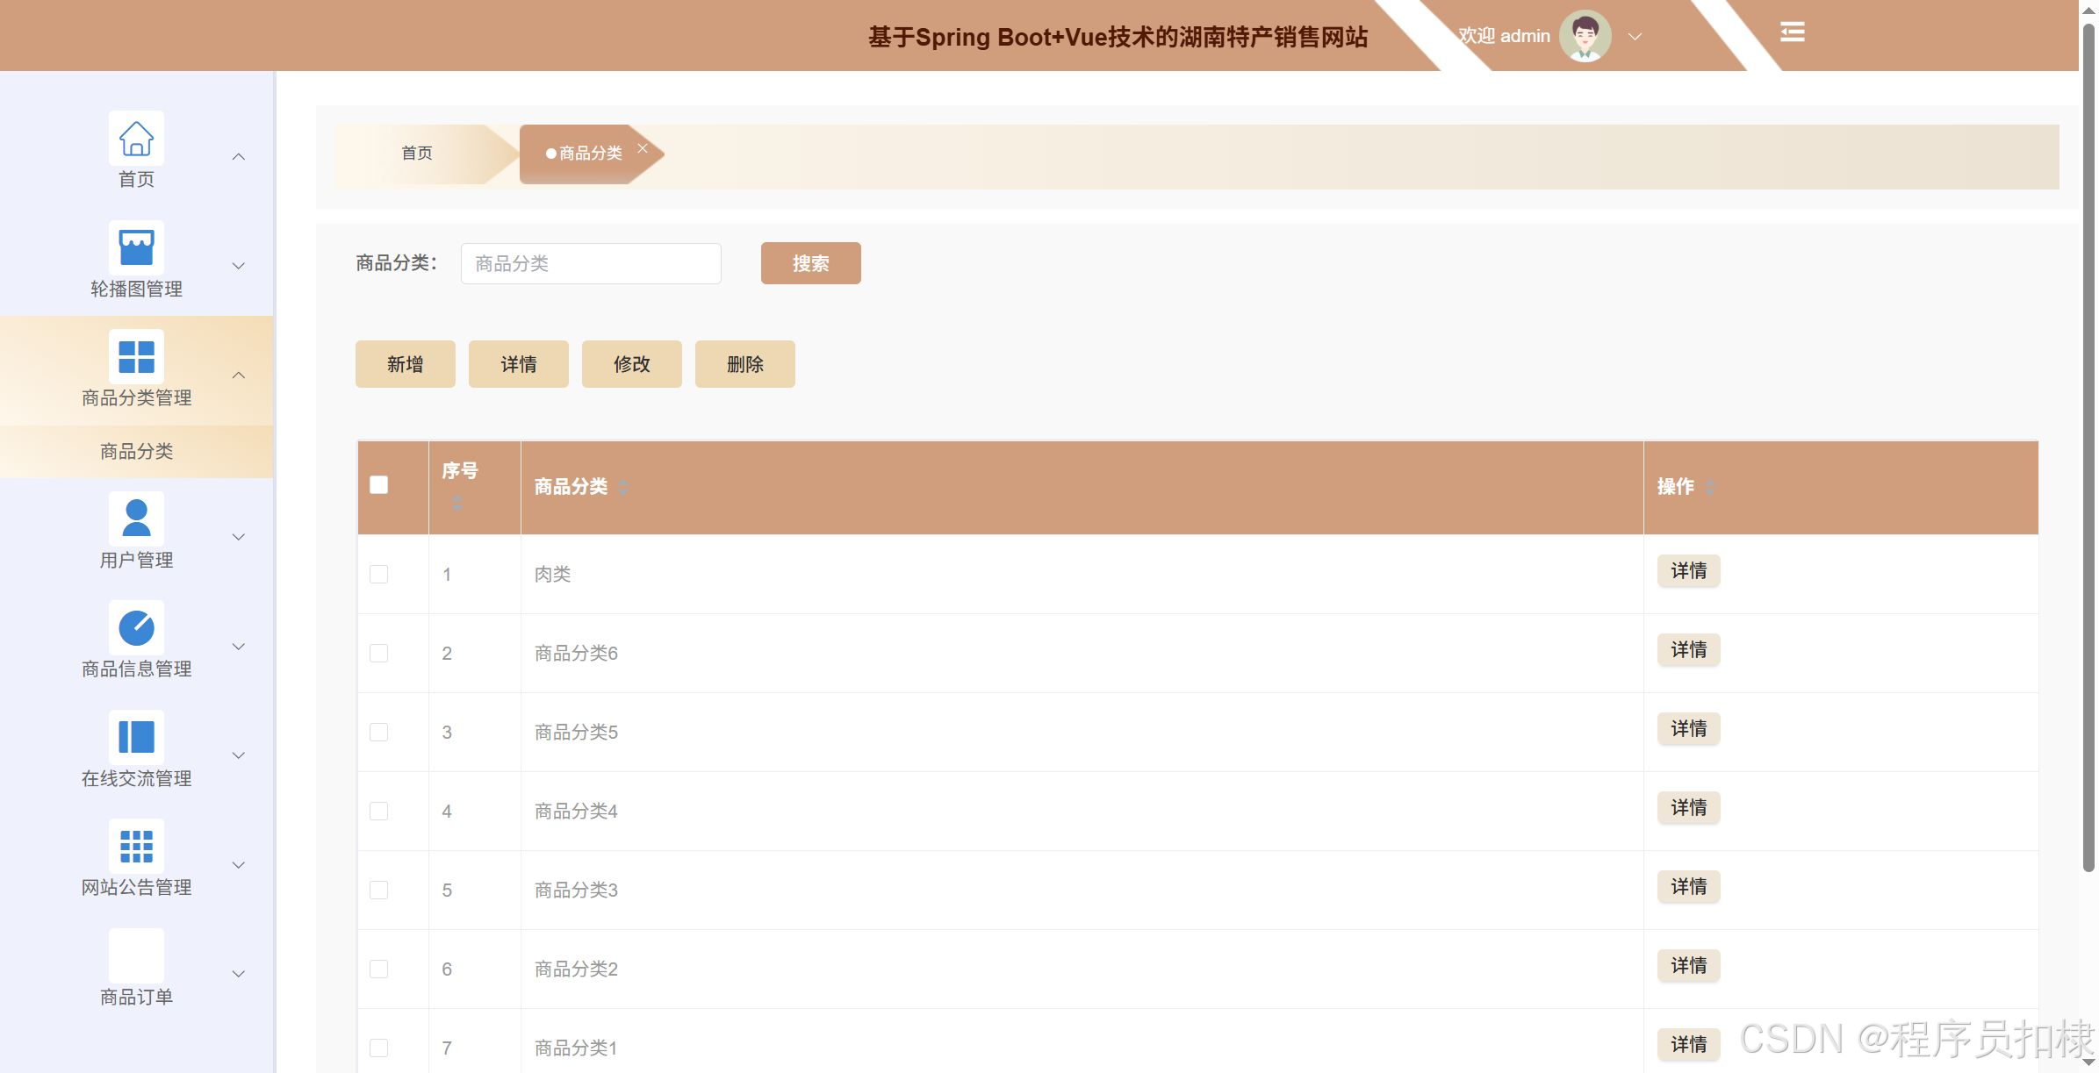Open the user management person icon
The height and width of the screenshot is (1073, 2099).
pyautogui.click(x=136, y=519)
